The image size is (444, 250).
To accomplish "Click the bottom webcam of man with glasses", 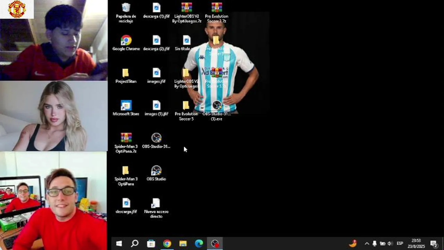I will (x=54, y=201).
